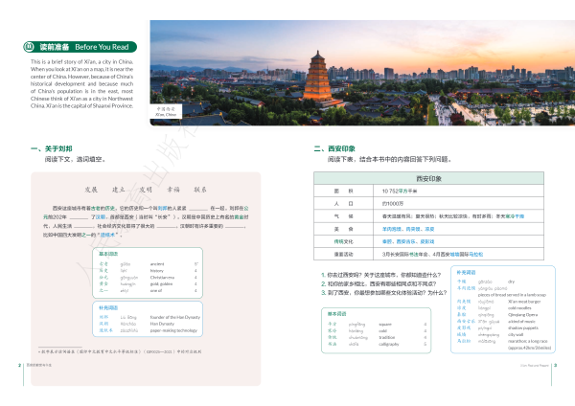Click the Xi'an, China photo caption label
This screenshot has height=406, width=575.
166,111
